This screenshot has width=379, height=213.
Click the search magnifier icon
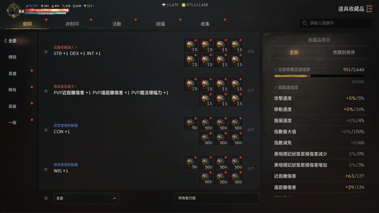pyautogui.click(x=305, y=23)
